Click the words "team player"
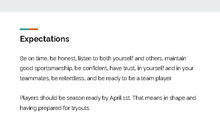 [156, 78]
